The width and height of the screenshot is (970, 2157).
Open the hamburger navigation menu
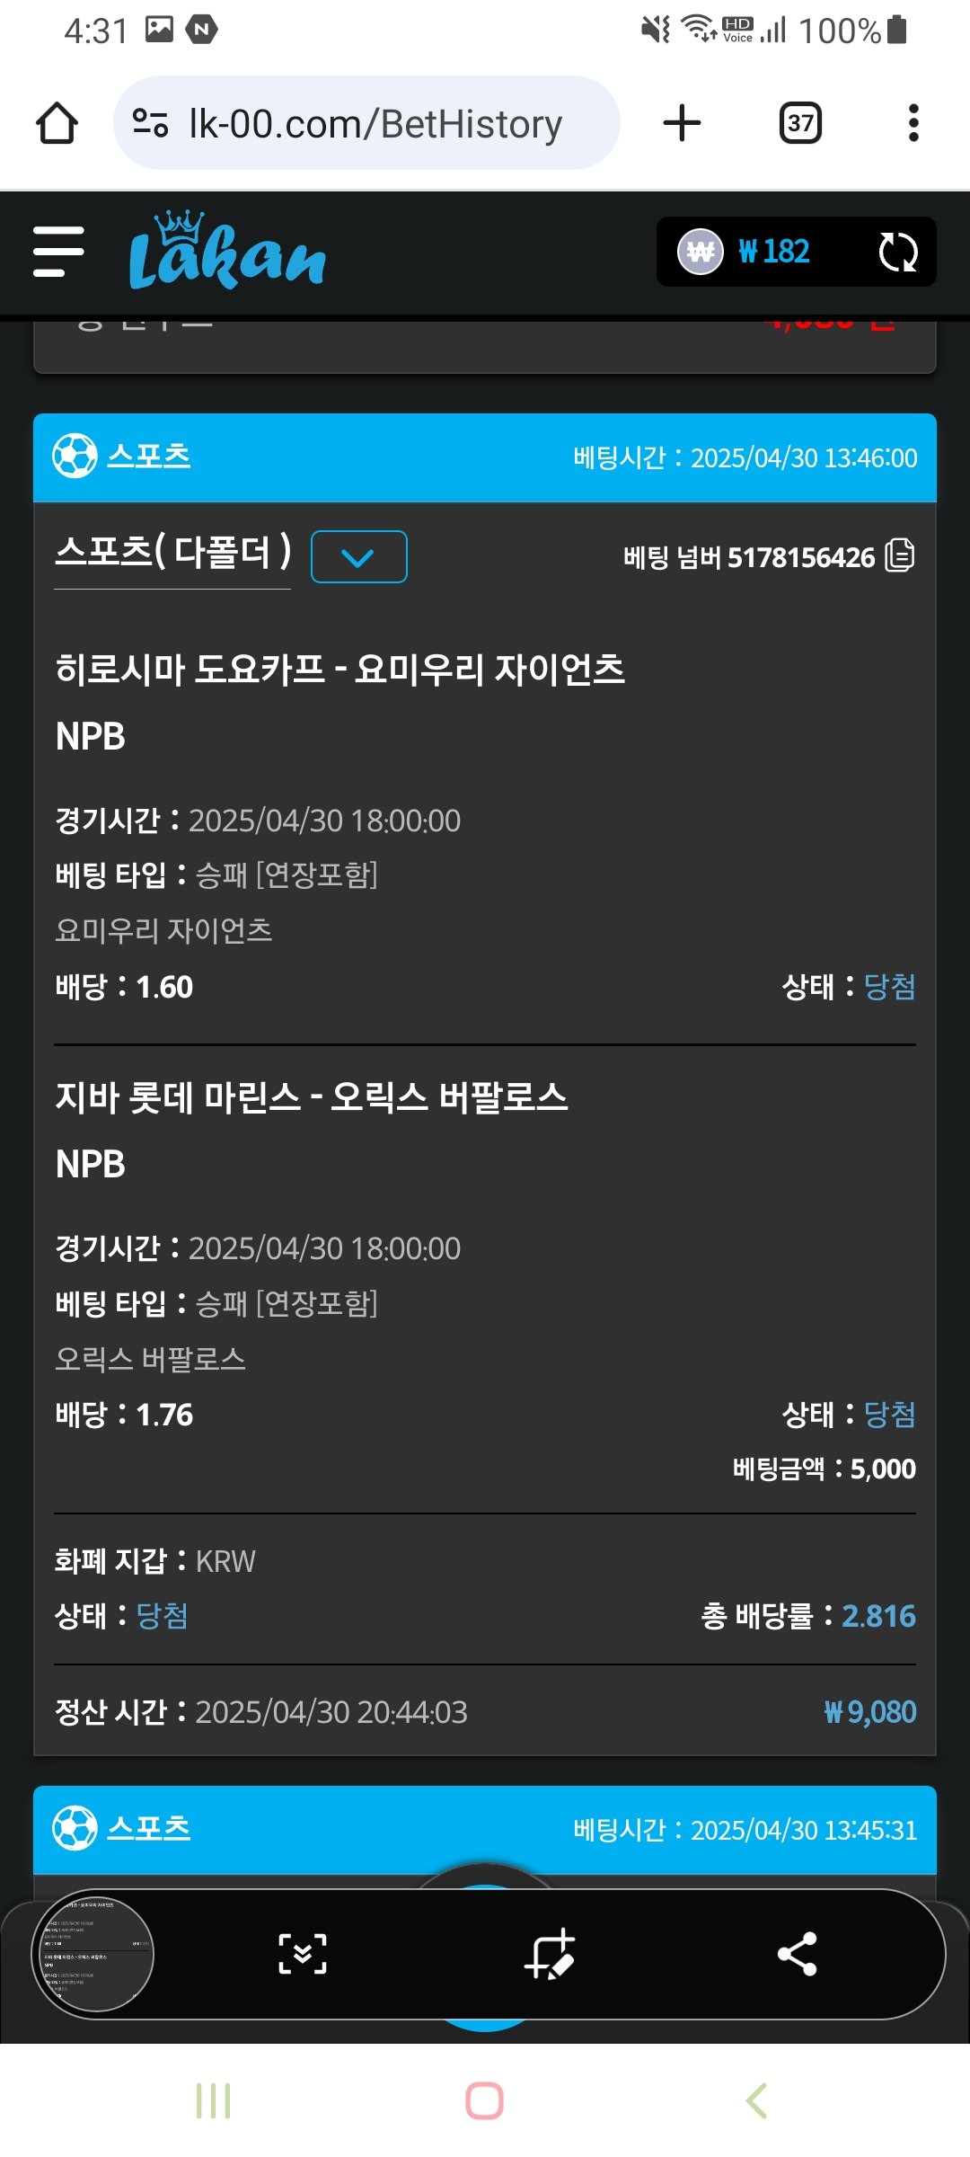(58, 252)
